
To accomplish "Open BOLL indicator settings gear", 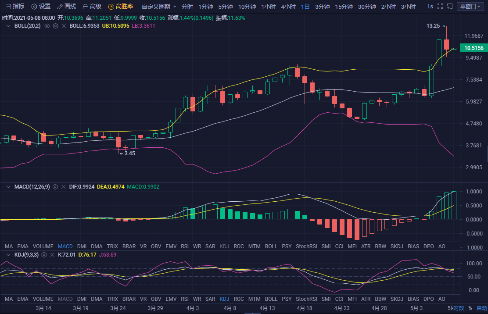I will [55, 26].
